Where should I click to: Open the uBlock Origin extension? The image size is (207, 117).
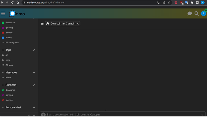(x=181, y=2)
